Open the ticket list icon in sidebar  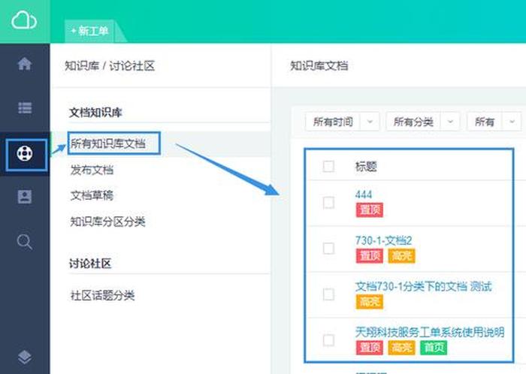pyautogui.click(x=25, y=108)
